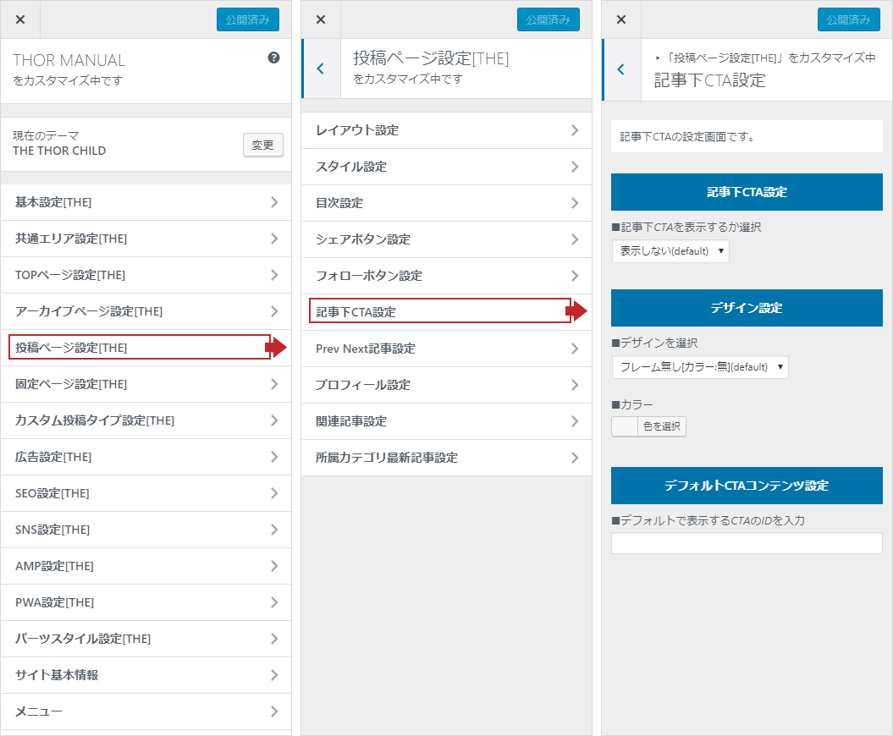Image resolution: width=893 pixels, height=736 pixels.
Task: Click chevron beside 関連記事設定
Action: pyautogui.click(x=574, y=421)
